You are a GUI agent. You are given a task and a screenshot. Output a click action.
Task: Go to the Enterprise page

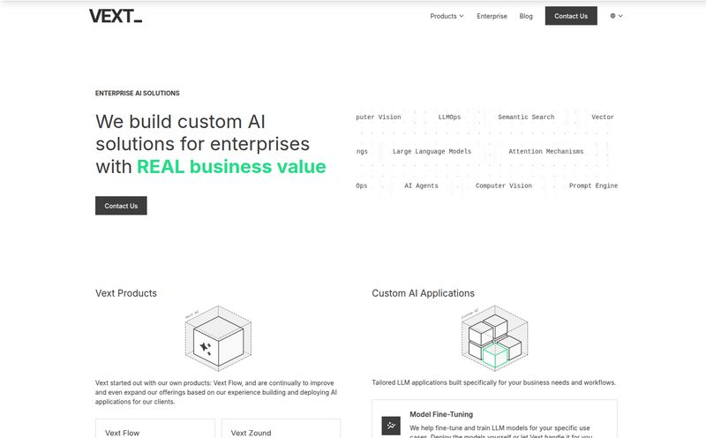(x=492, y=16)
